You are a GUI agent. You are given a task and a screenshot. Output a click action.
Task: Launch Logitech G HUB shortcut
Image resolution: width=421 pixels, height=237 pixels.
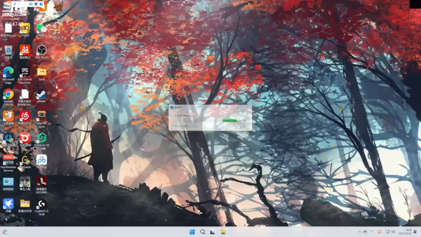42,207
